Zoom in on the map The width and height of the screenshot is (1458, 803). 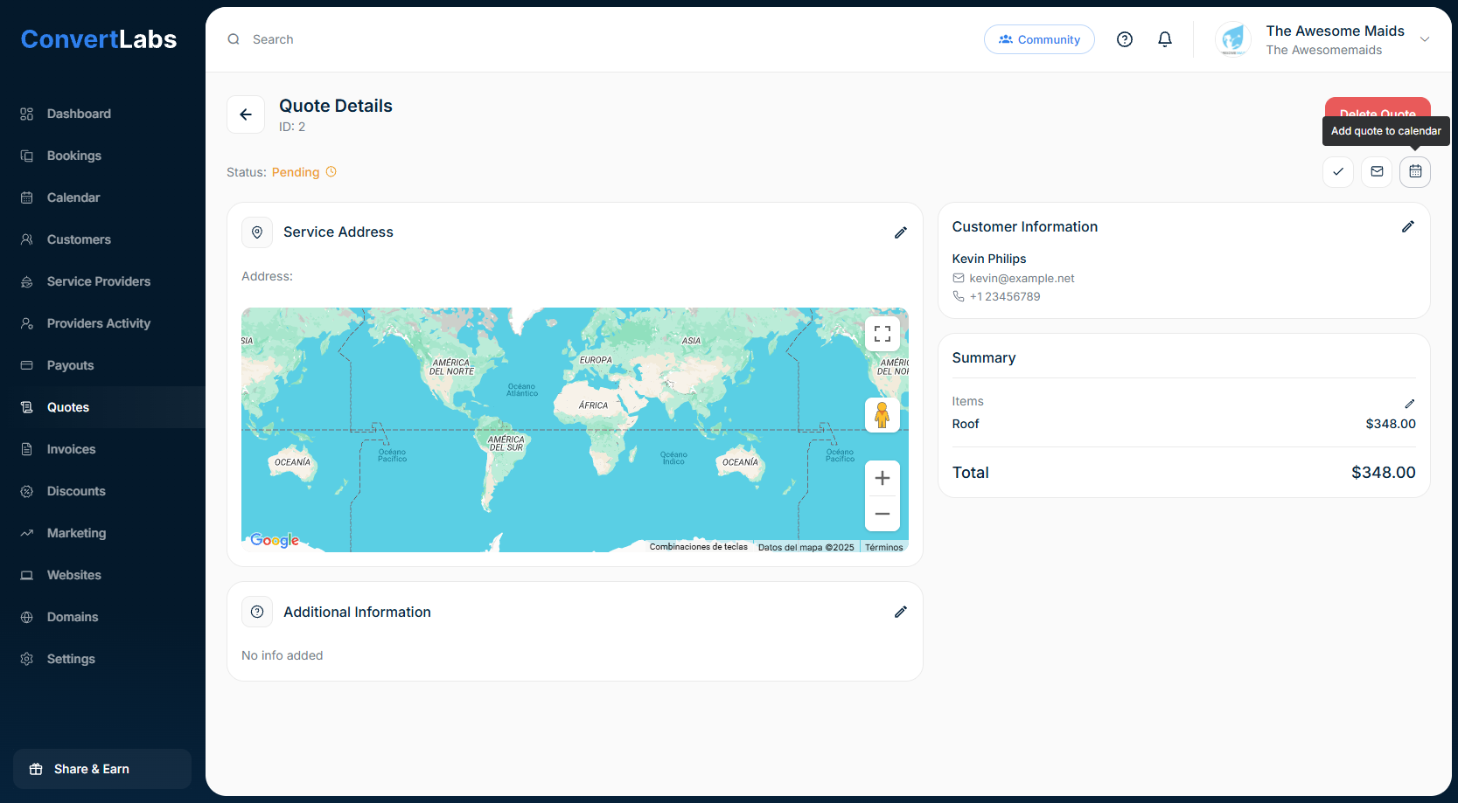[x=882, y=478]
